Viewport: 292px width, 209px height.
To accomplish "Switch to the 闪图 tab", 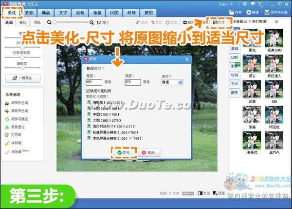I will pyautogui.click(x=114, y=13).
